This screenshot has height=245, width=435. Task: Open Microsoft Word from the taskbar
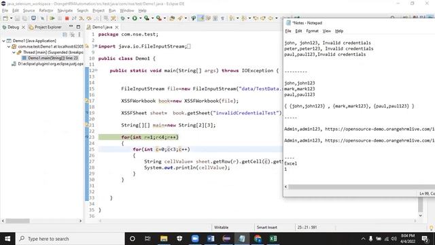point(211,239)
